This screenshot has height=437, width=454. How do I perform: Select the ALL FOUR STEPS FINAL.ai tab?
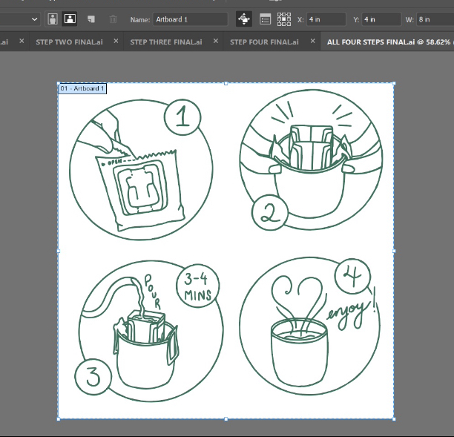(x=386, y=42)
